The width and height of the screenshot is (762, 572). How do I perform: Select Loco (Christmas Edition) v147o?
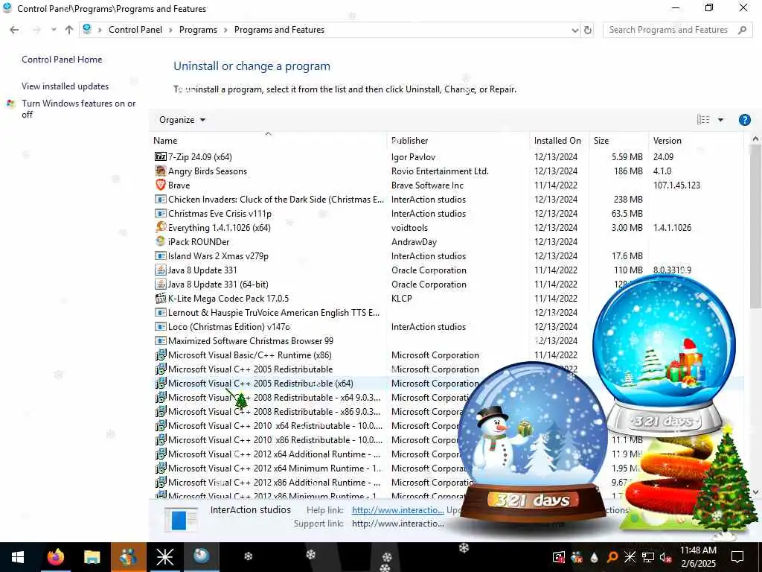click(229, 327)
